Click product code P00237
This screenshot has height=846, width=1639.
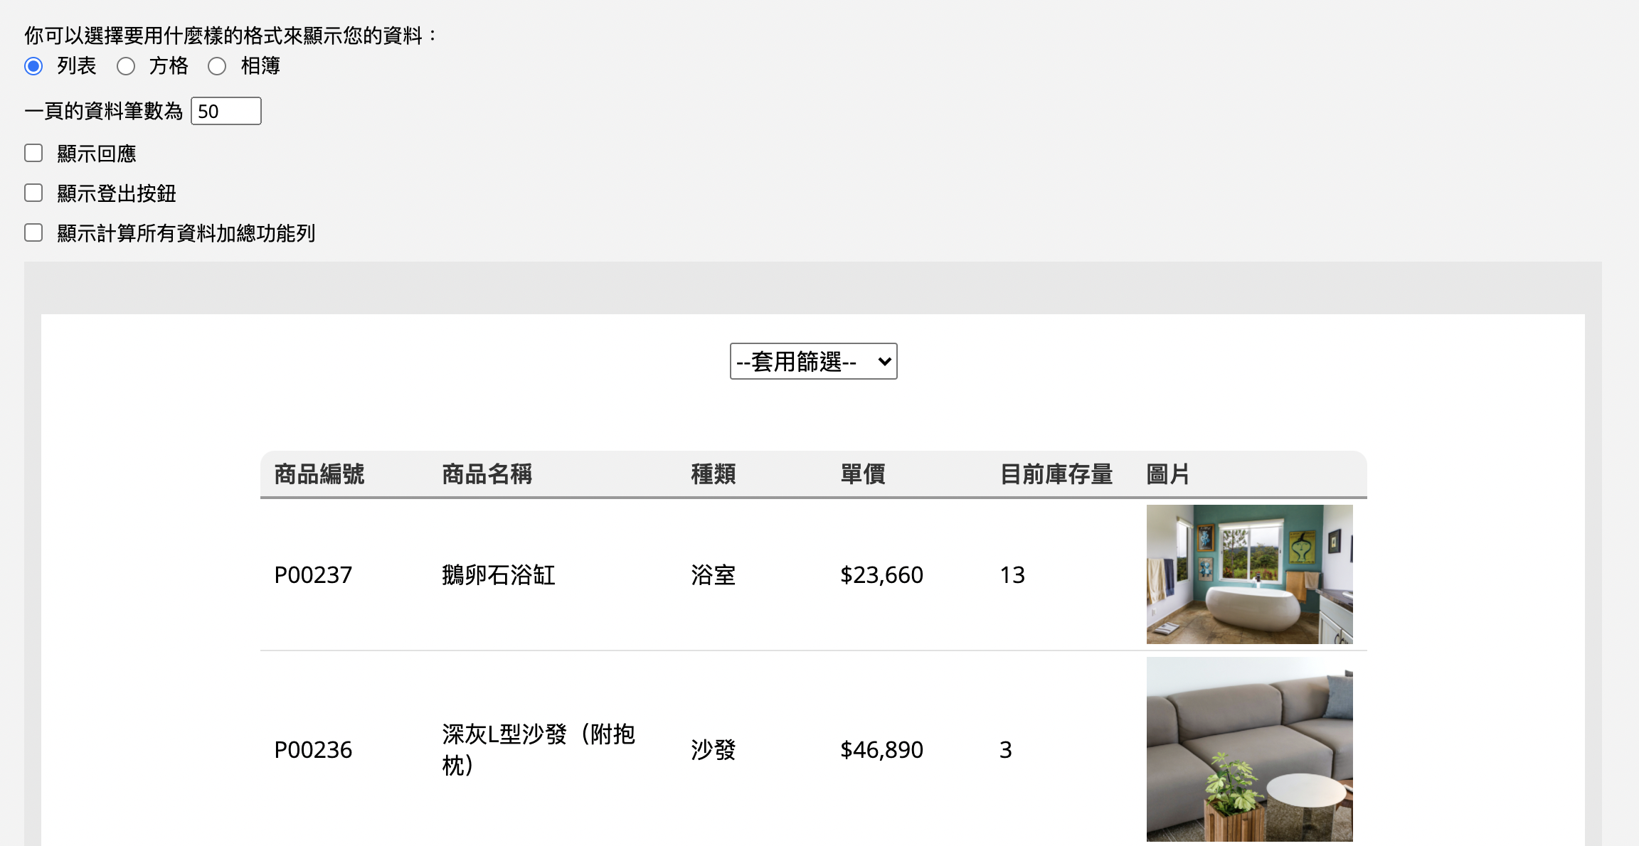pyautogui.click(x=313, y=574)
